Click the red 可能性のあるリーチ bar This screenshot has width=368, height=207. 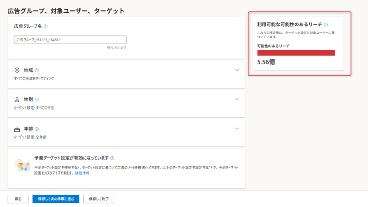(296, 53)
